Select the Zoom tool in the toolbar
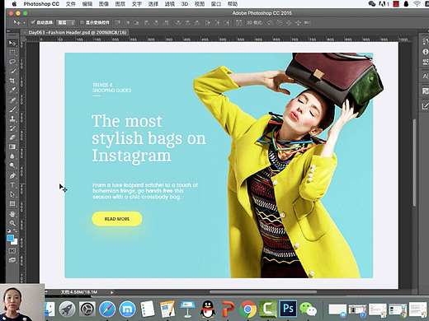 pyautogui.click(x=12, y=223)
